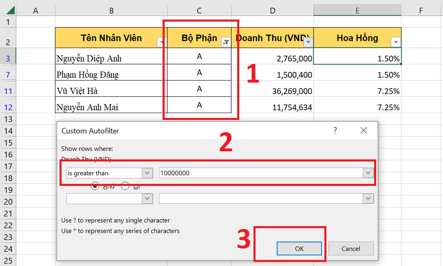443x266 pixels.
Task: Click cell Nguyễn Diệp Anh
Action: [x=111, y=56]
